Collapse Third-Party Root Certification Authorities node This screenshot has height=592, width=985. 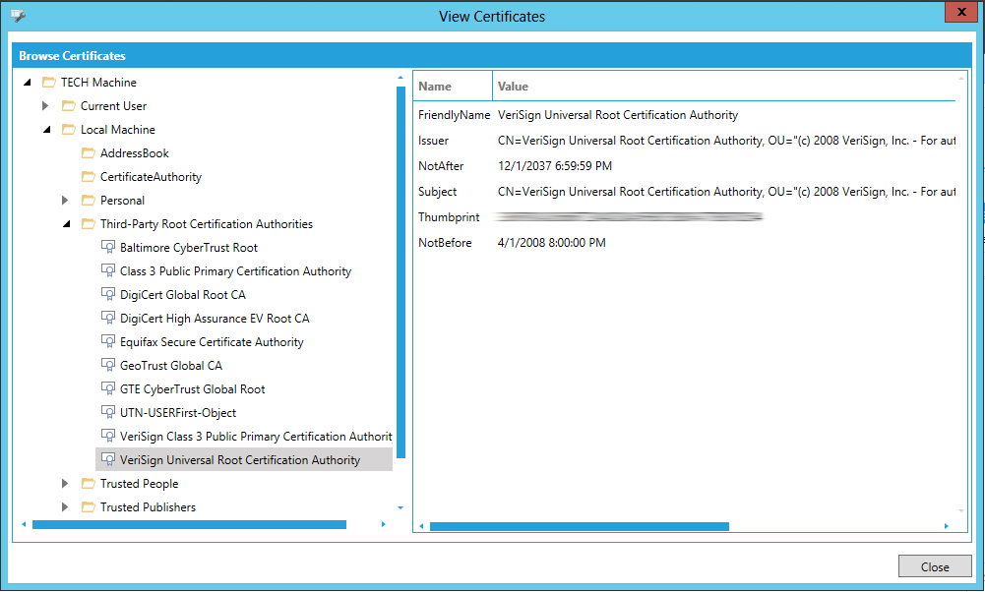(66, 224)
